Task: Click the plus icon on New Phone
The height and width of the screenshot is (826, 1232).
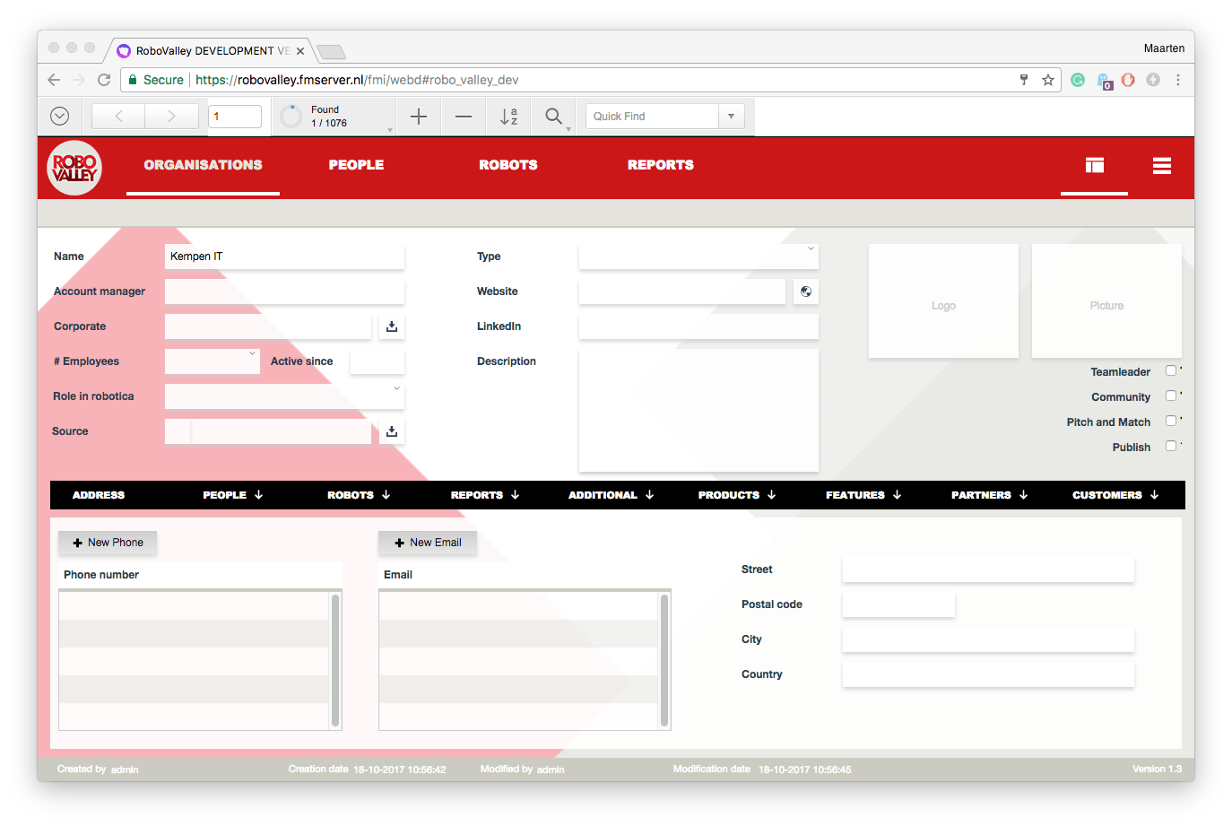Action: point(77,543)
